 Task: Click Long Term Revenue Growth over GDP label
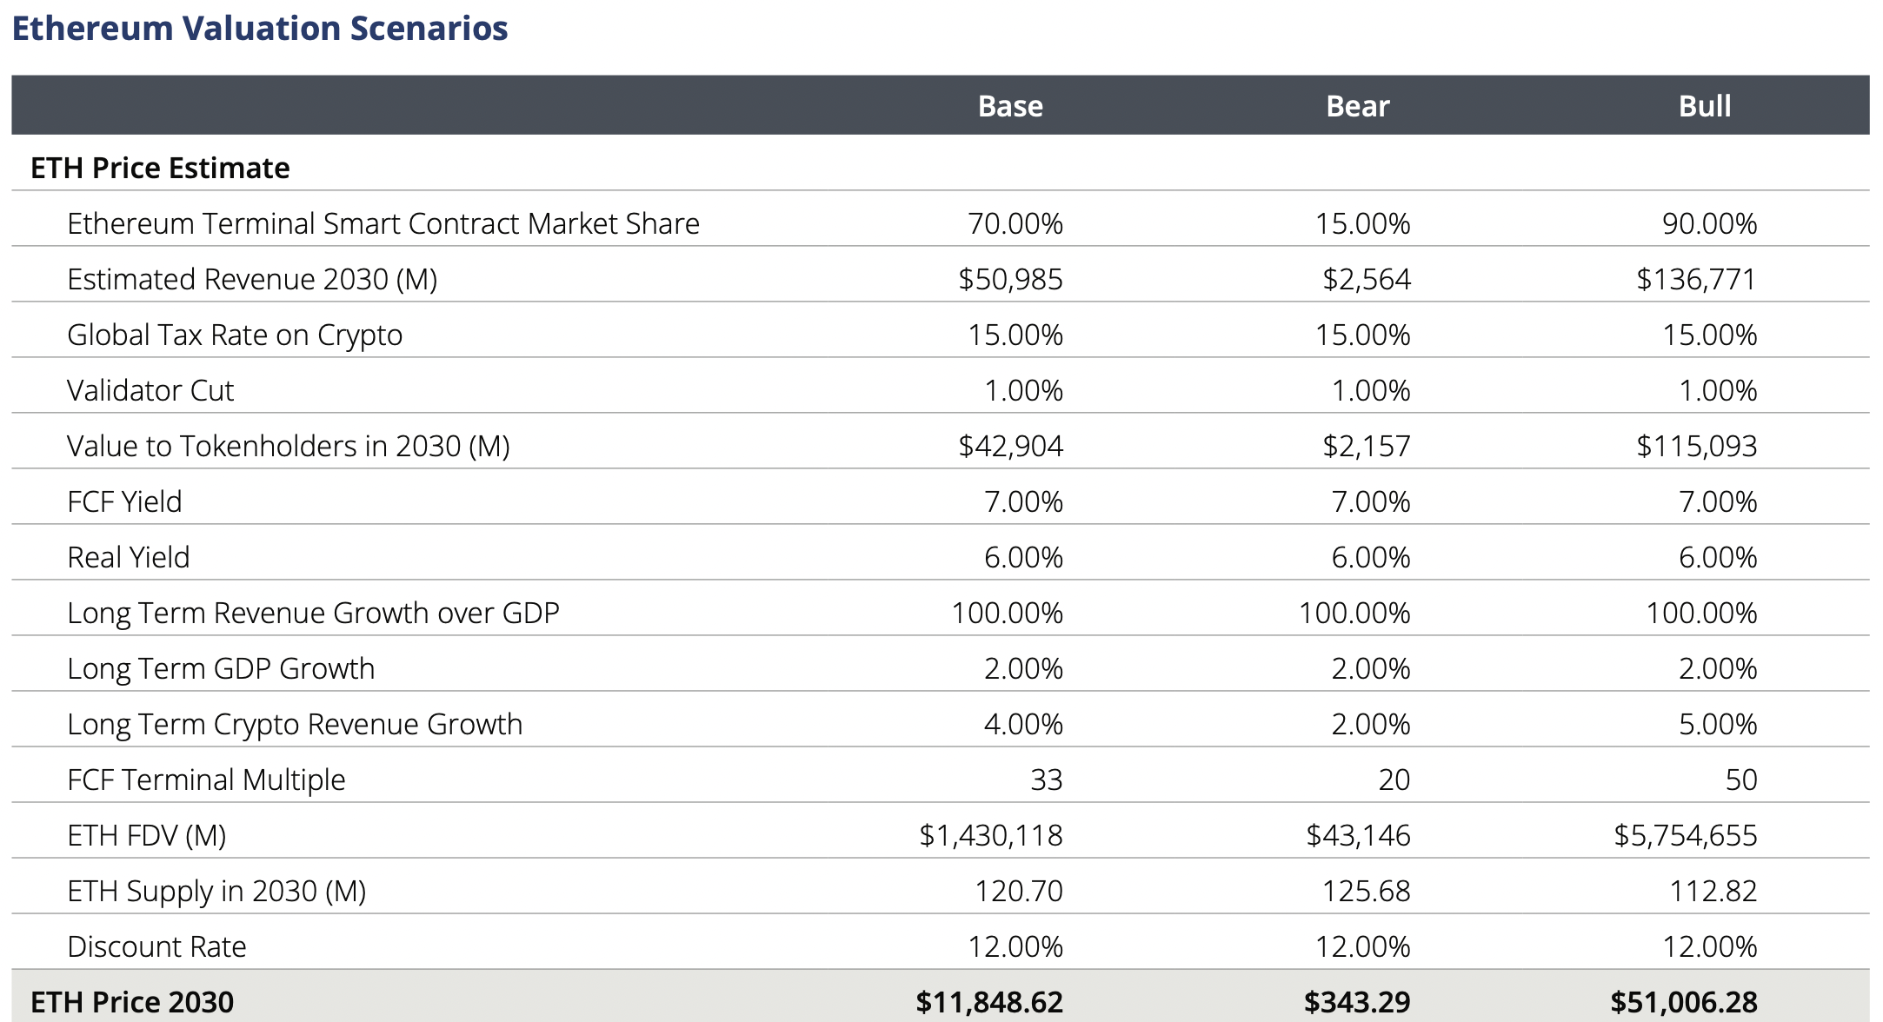point(313,613)
